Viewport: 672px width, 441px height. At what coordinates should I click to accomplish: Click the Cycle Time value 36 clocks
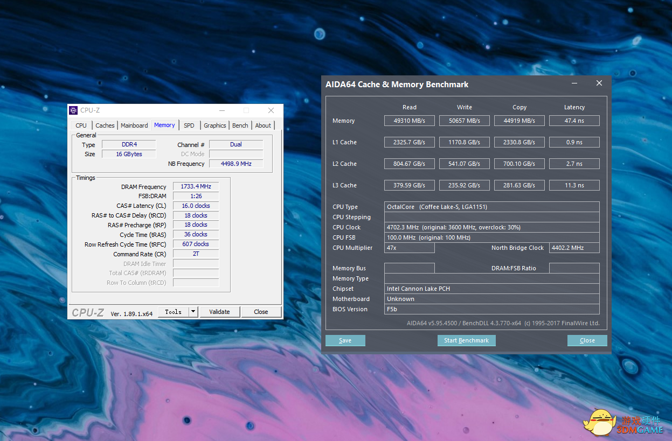pyautogui.click(x=196, y=234)
